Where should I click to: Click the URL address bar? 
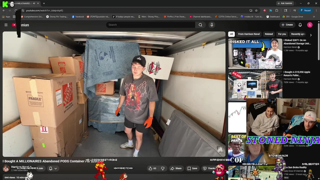click(135, 10)
